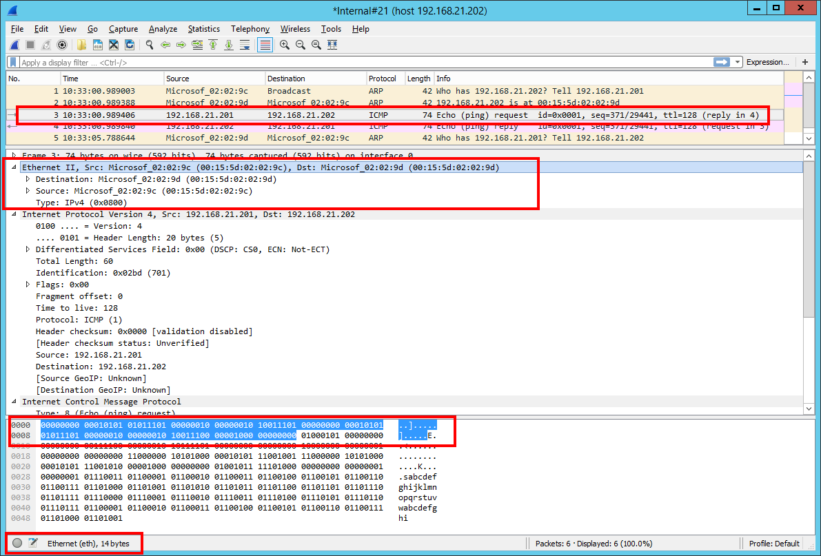Edit capture file properties status bar icon
The height and width of the screenshot is (556, 821).
(33, 543)
